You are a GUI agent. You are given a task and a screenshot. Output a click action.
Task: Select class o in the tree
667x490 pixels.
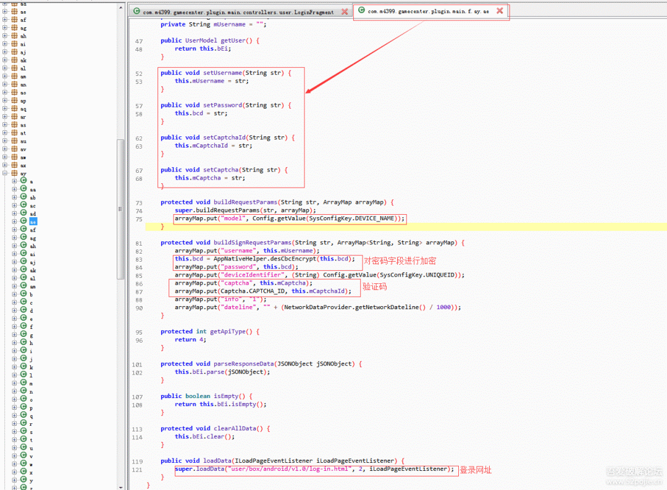tap(31, 399)
